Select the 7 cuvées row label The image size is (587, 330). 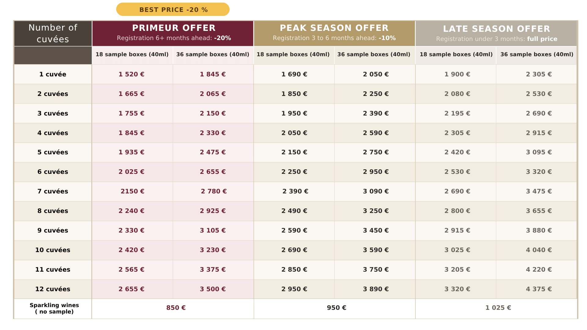[53, 192]
